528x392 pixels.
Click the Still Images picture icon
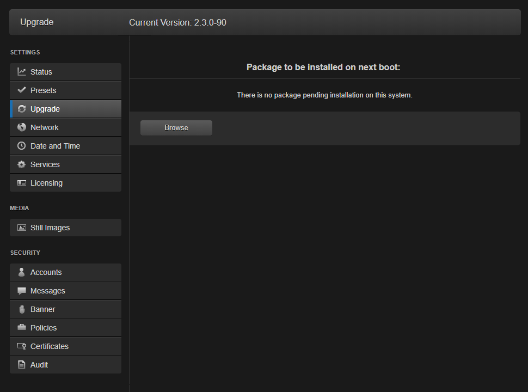tap(22, 228)
